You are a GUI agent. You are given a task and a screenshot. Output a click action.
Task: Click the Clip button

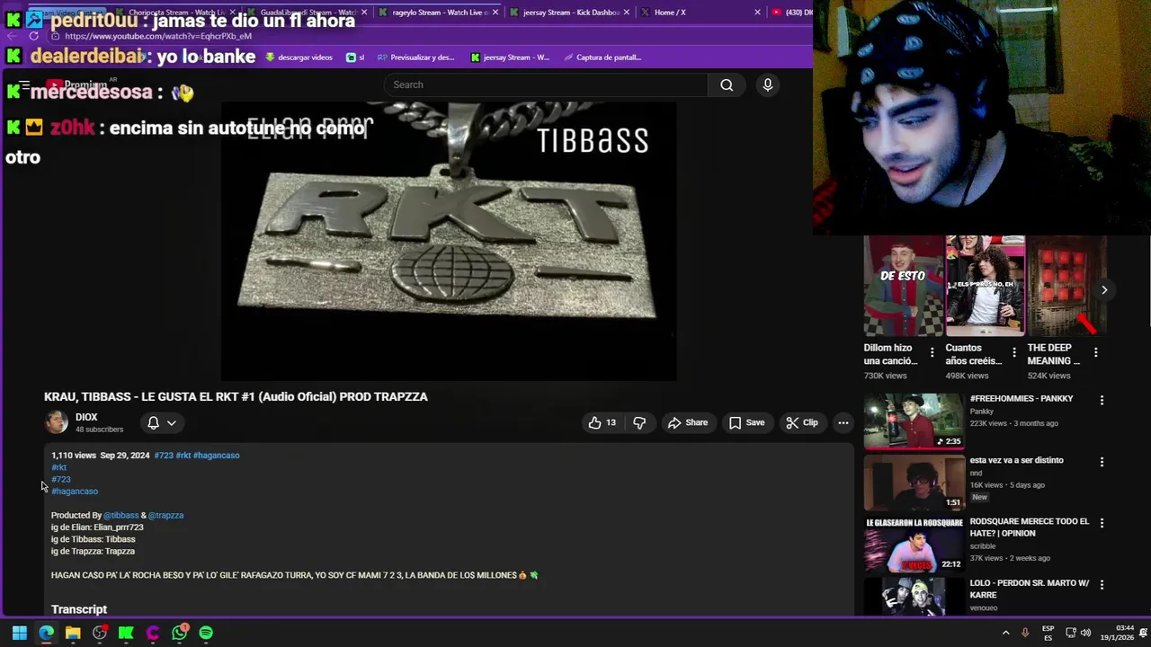[801, 422]
